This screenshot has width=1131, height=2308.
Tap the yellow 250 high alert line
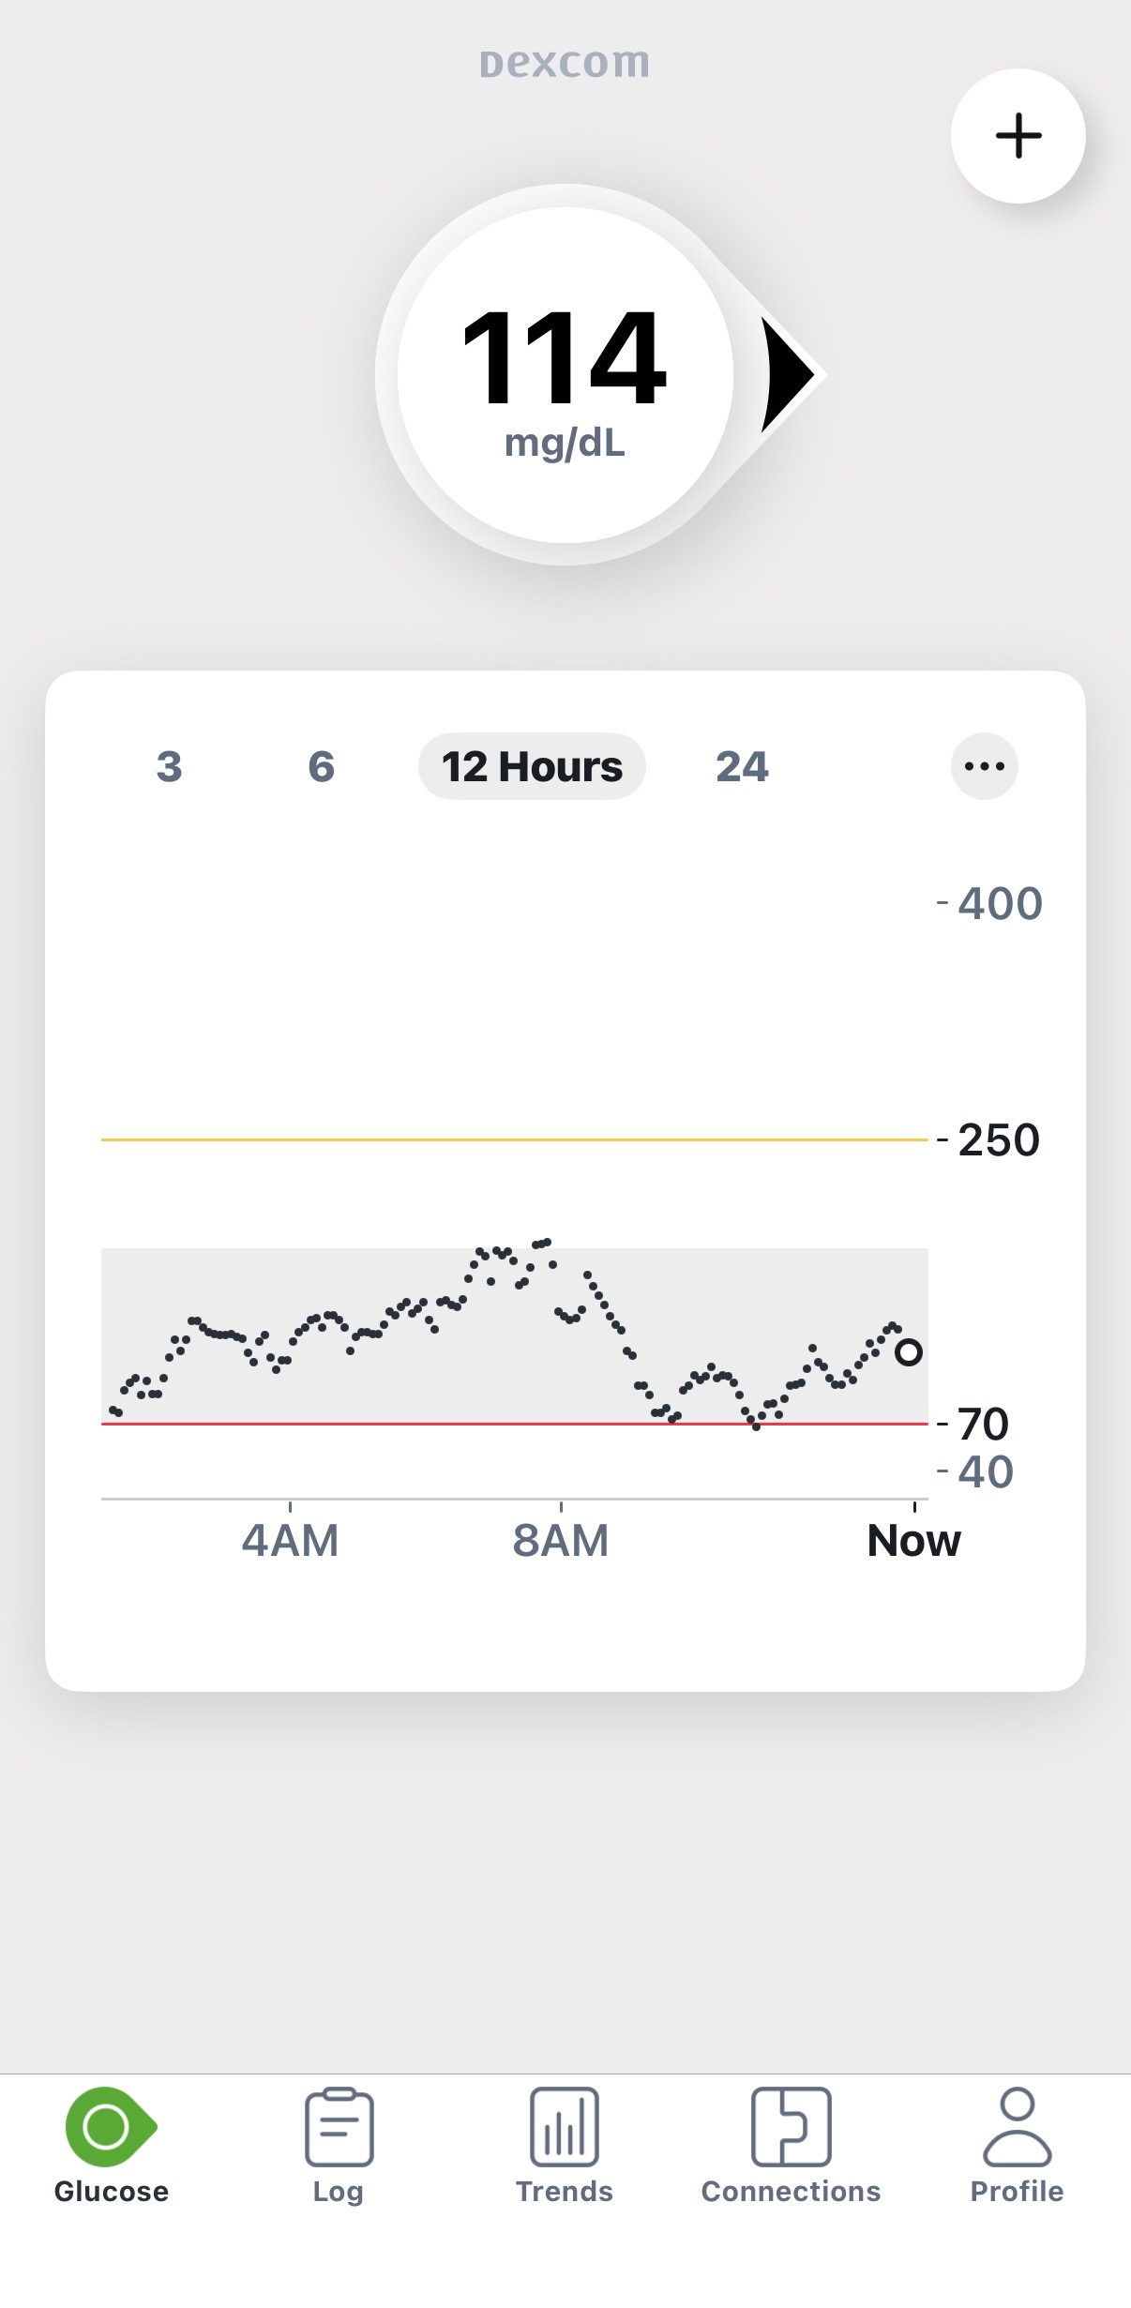514,1139
